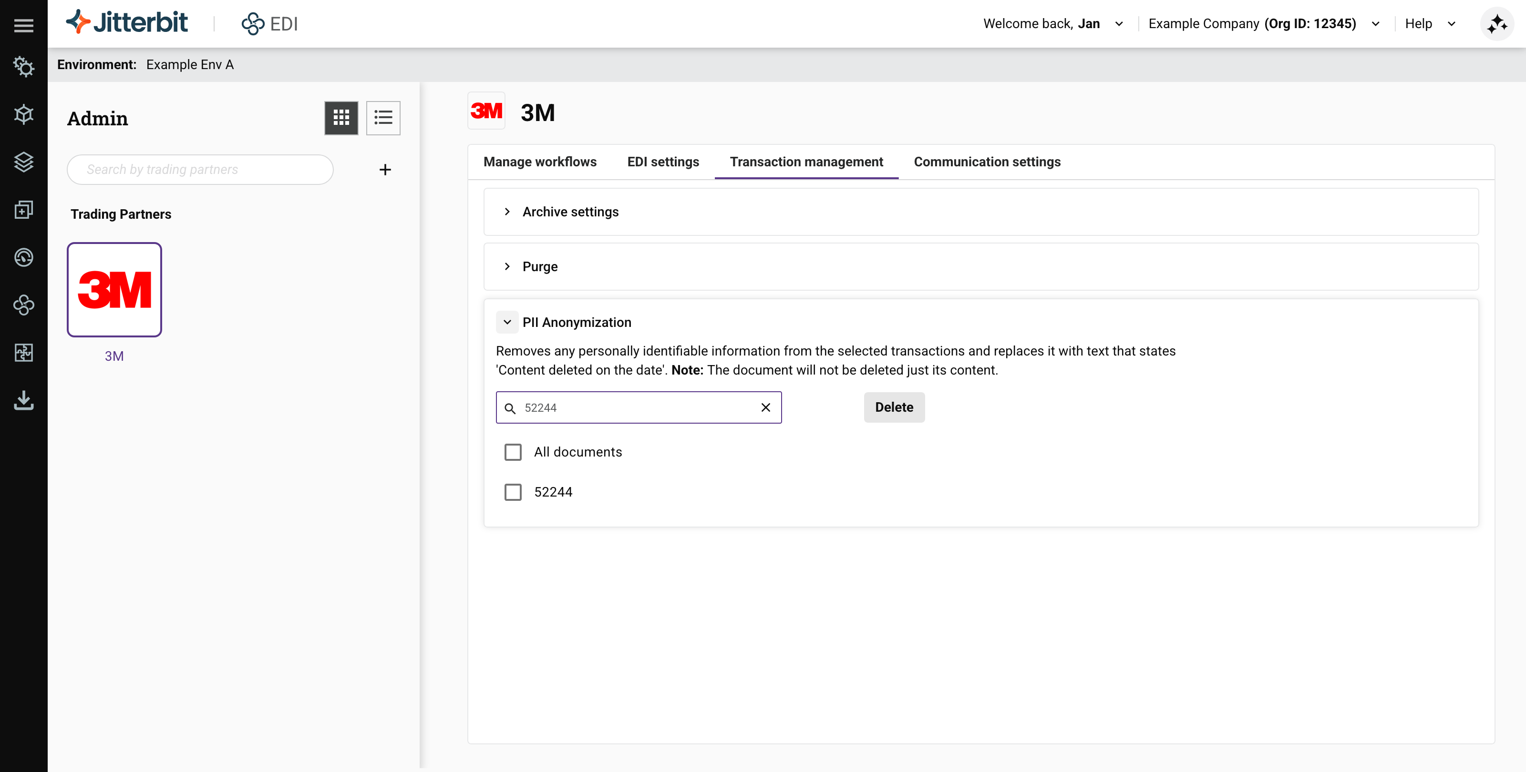Check the 52244 document checkbox

[513, 492]
